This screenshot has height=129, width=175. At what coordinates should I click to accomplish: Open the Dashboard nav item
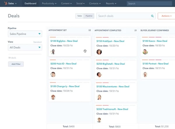[x=30, y=3]
